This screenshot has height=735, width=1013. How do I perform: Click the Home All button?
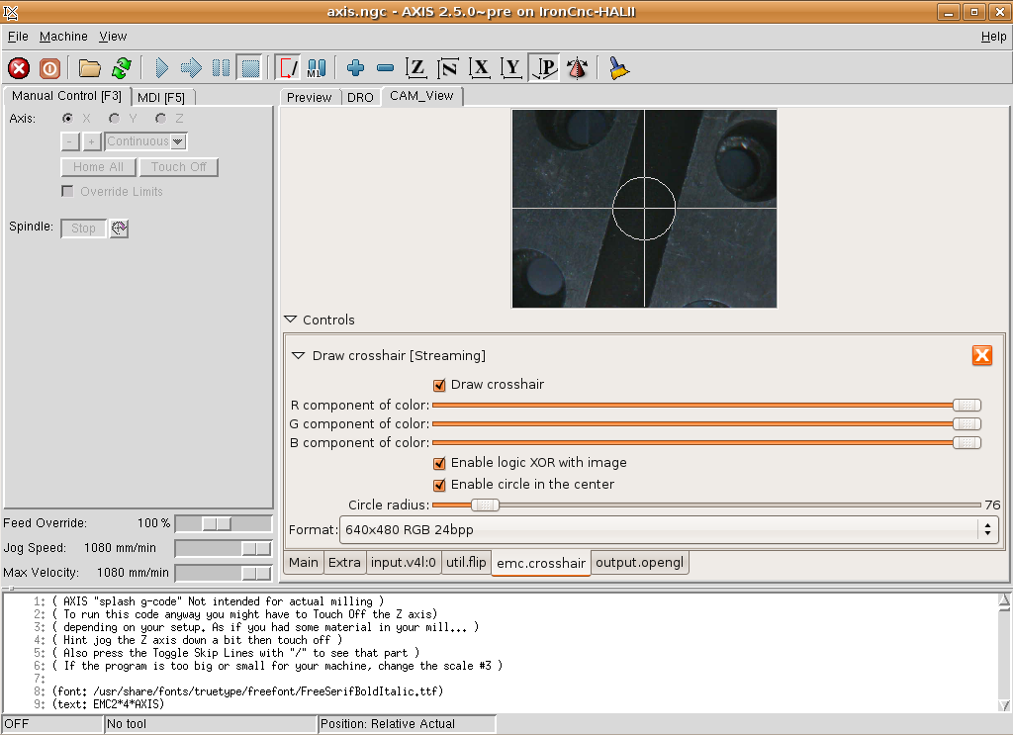coord(98,167)
